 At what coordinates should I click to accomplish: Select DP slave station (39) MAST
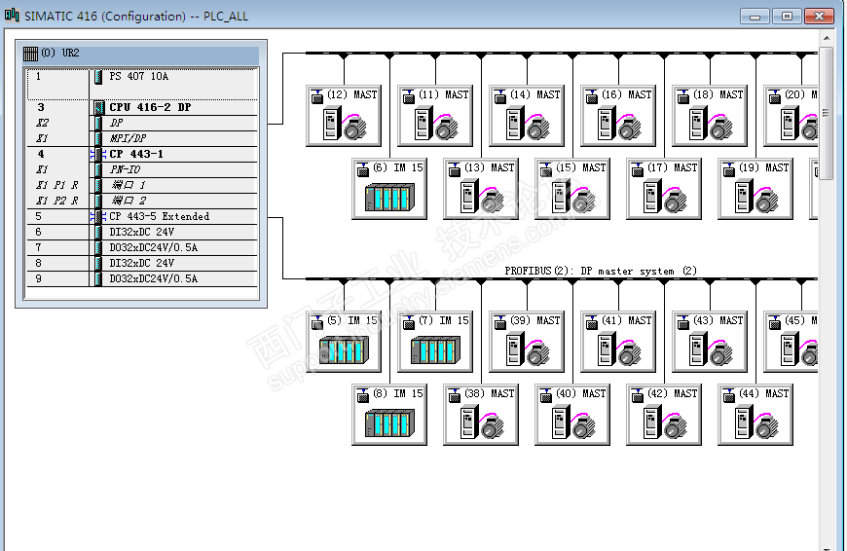[x=527, y=342]
